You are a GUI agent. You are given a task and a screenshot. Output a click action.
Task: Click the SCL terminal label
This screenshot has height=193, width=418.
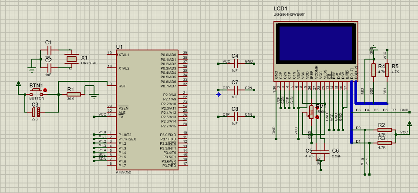tap(102, 154)
